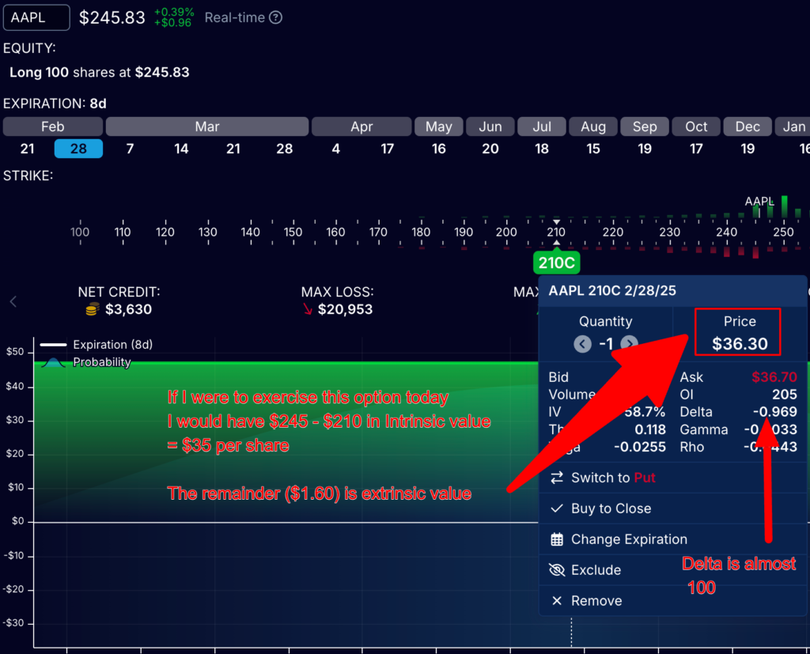This screenshot has height=654, width=810.
Task: Click the AAPL 210C 2/28/25 popup title
Action: (x=612, y=291)
